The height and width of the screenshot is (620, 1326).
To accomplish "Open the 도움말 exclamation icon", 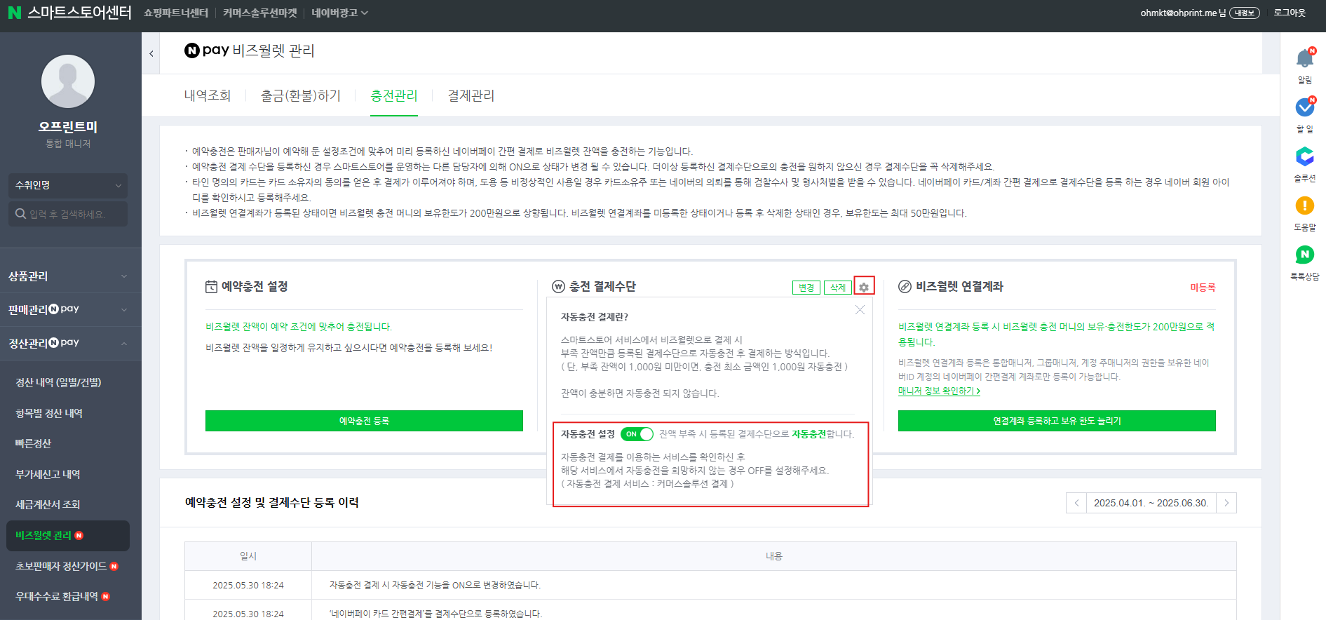I will coord(1304,205).
